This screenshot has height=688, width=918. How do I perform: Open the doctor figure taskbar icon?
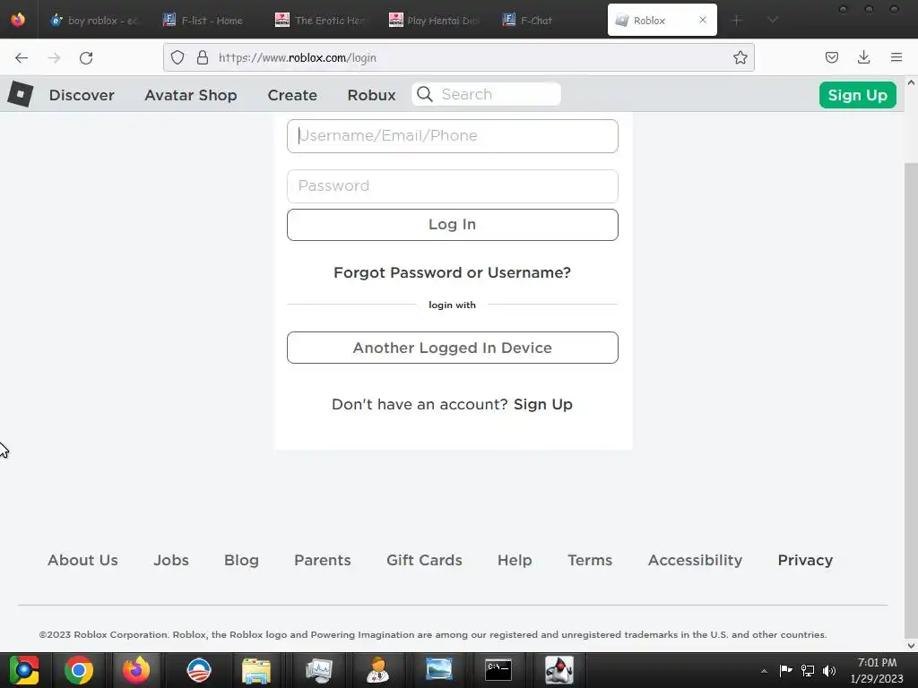click(377, 670)
